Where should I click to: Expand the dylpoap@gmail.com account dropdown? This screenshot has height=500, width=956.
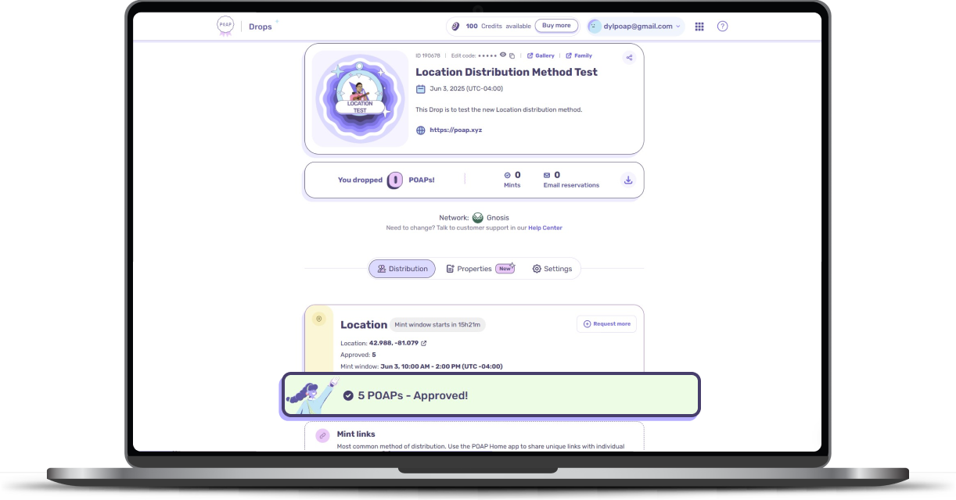pyautogui.click(x=636, y=26)
